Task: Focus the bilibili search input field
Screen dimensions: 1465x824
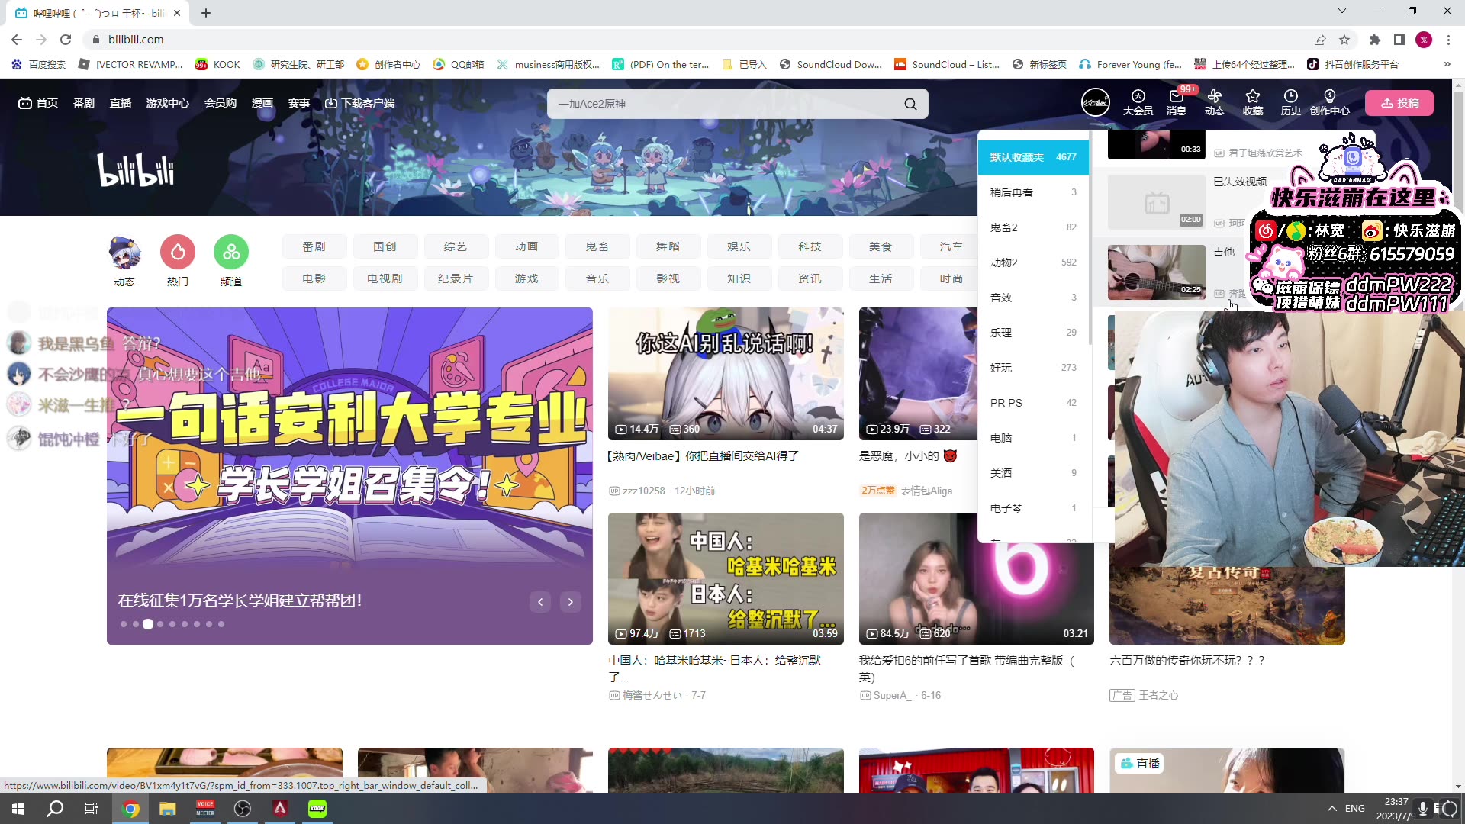Action: click(725, 104)
